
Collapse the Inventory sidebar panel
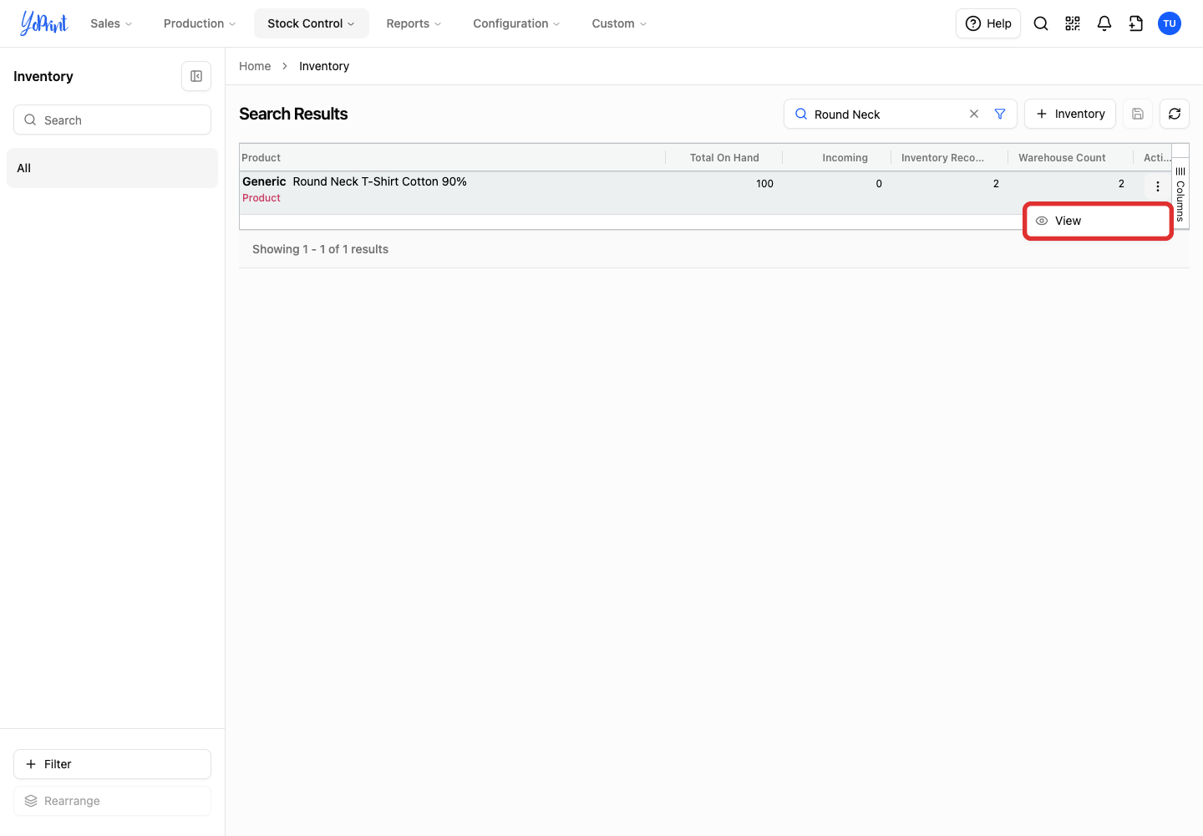click(x=196, y=76)
